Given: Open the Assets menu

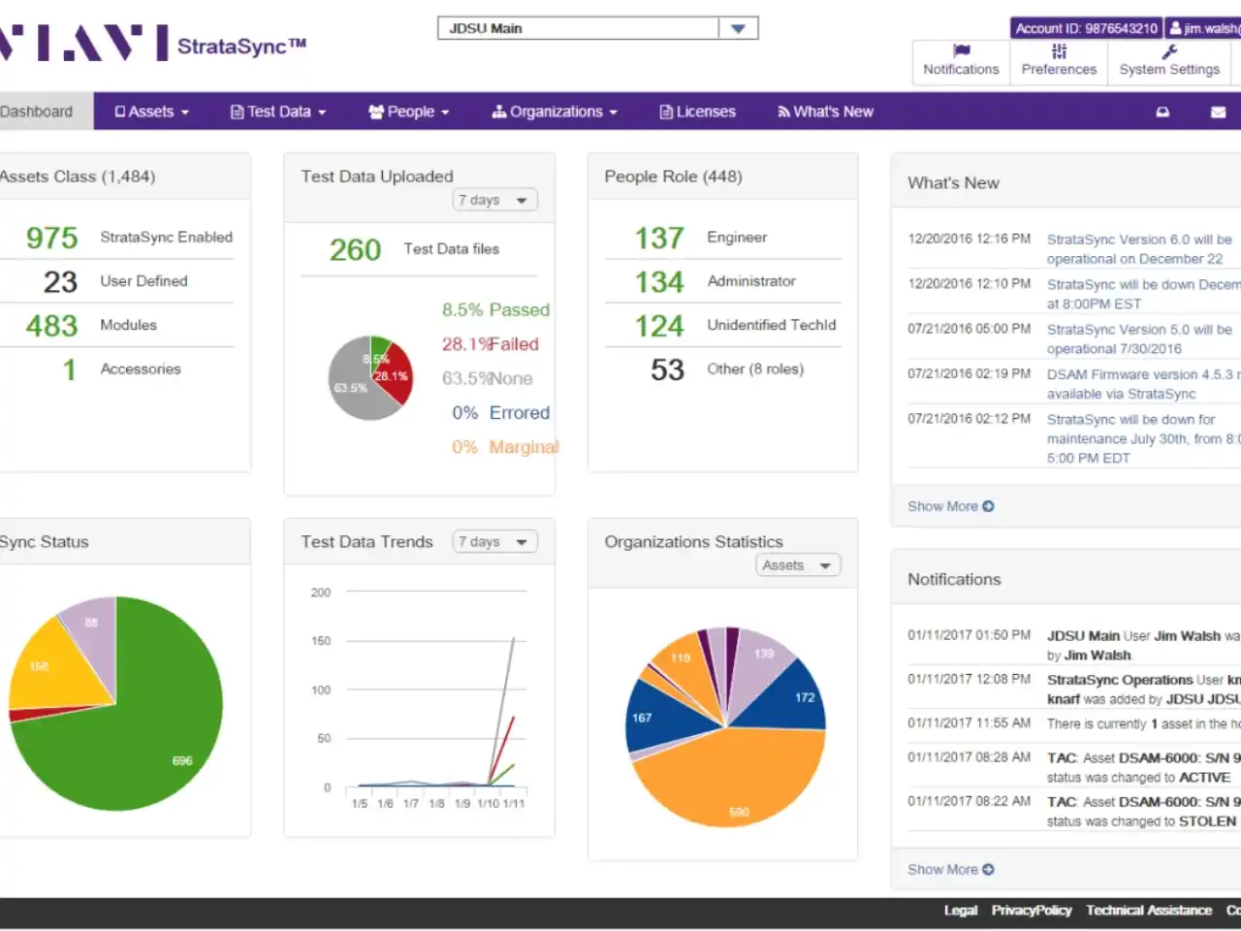Looking at the screenshot, I should [x=151, y=112].
